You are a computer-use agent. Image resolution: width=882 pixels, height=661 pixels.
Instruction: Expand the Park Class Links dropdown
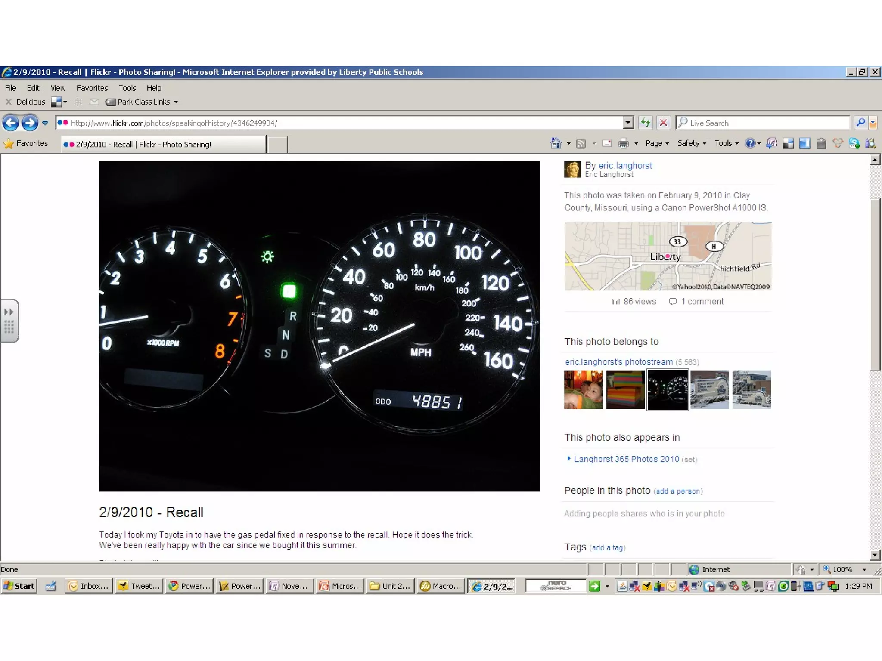(x=176, y=102)
